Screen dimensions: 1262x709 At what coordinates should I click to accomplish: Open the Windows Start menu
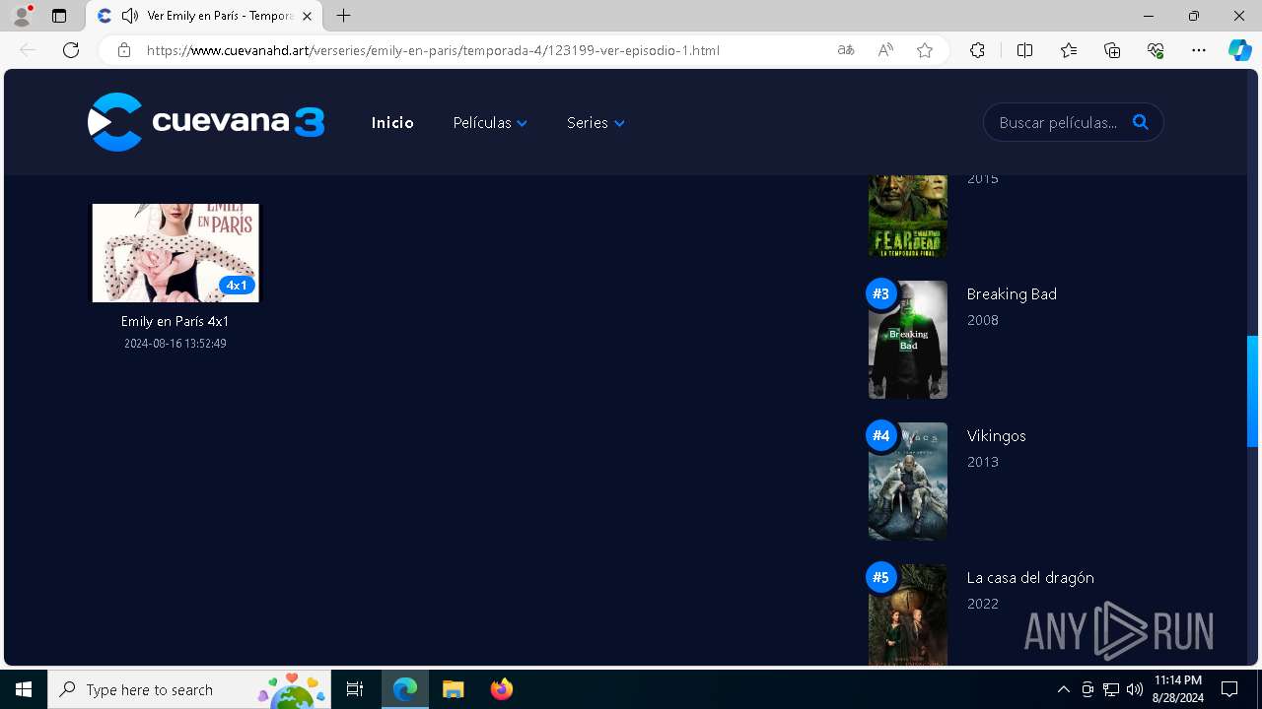[x=24, y=689]
